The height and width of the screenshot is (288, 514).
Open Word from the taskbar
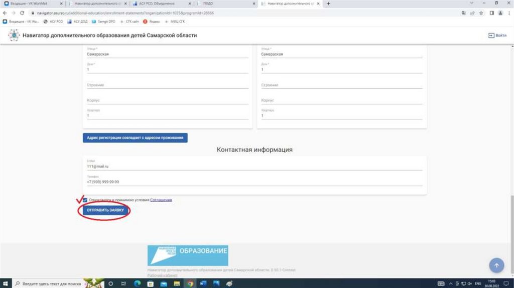point(203,283)
